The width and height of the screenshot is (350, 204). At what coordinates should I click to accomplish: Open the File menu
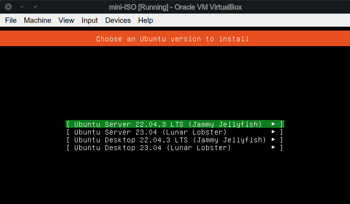tap(11, 20)
